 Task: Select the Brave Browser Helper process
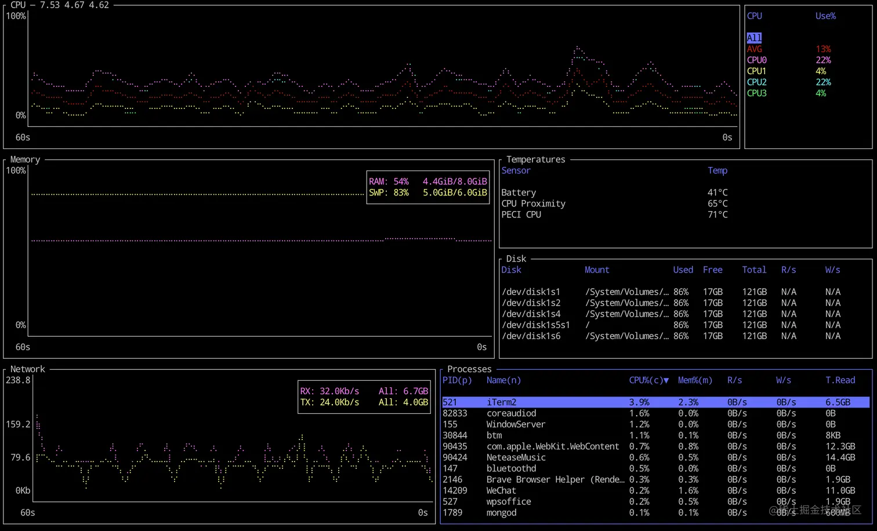(x=655, y=479)
